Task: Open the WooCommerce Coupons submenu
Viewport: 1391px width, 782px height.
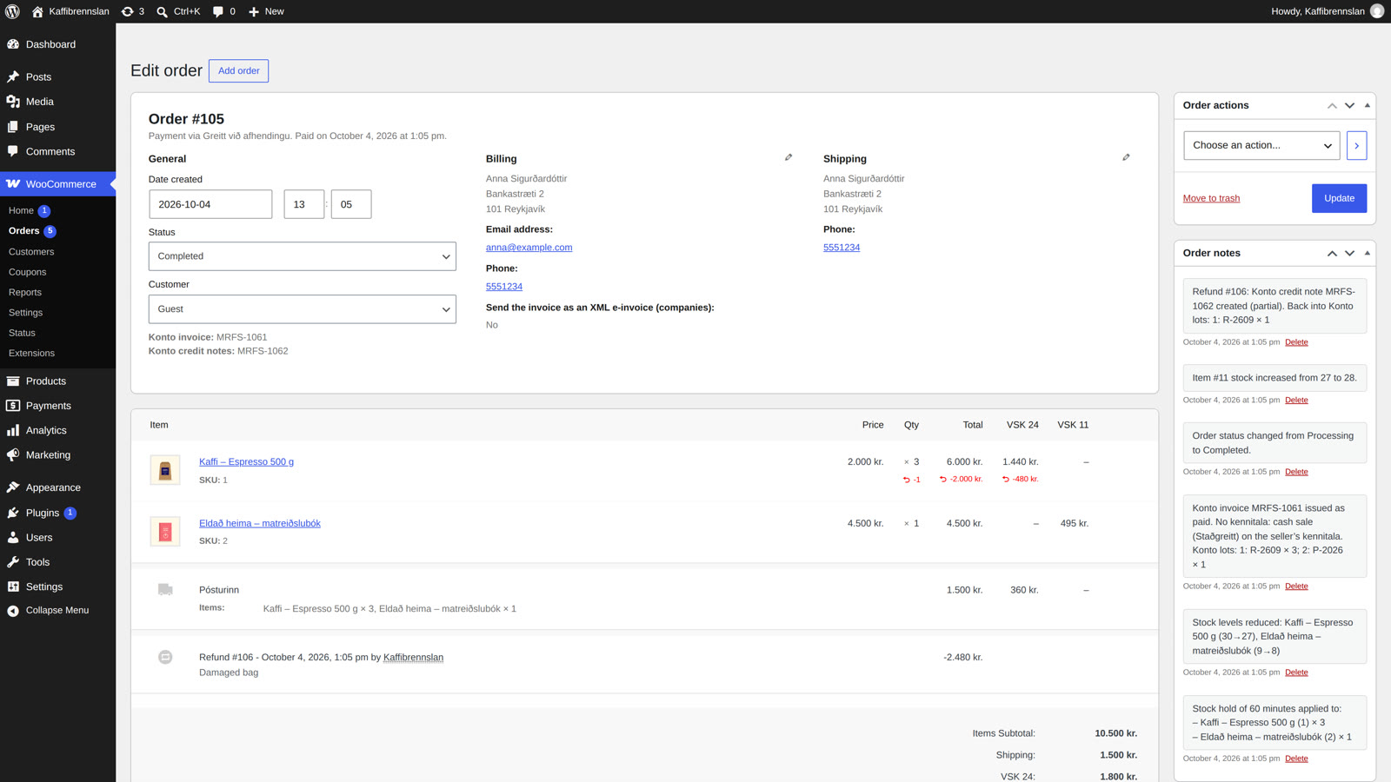Action: point(27,272)
